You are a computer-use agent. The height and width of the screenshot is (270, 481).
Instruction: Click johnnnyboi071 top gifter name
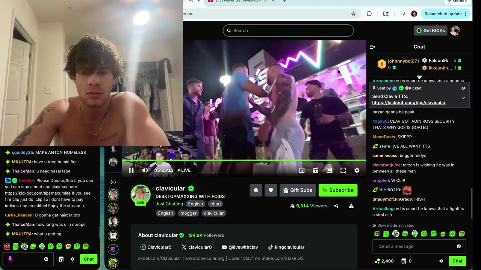point(403,61)
